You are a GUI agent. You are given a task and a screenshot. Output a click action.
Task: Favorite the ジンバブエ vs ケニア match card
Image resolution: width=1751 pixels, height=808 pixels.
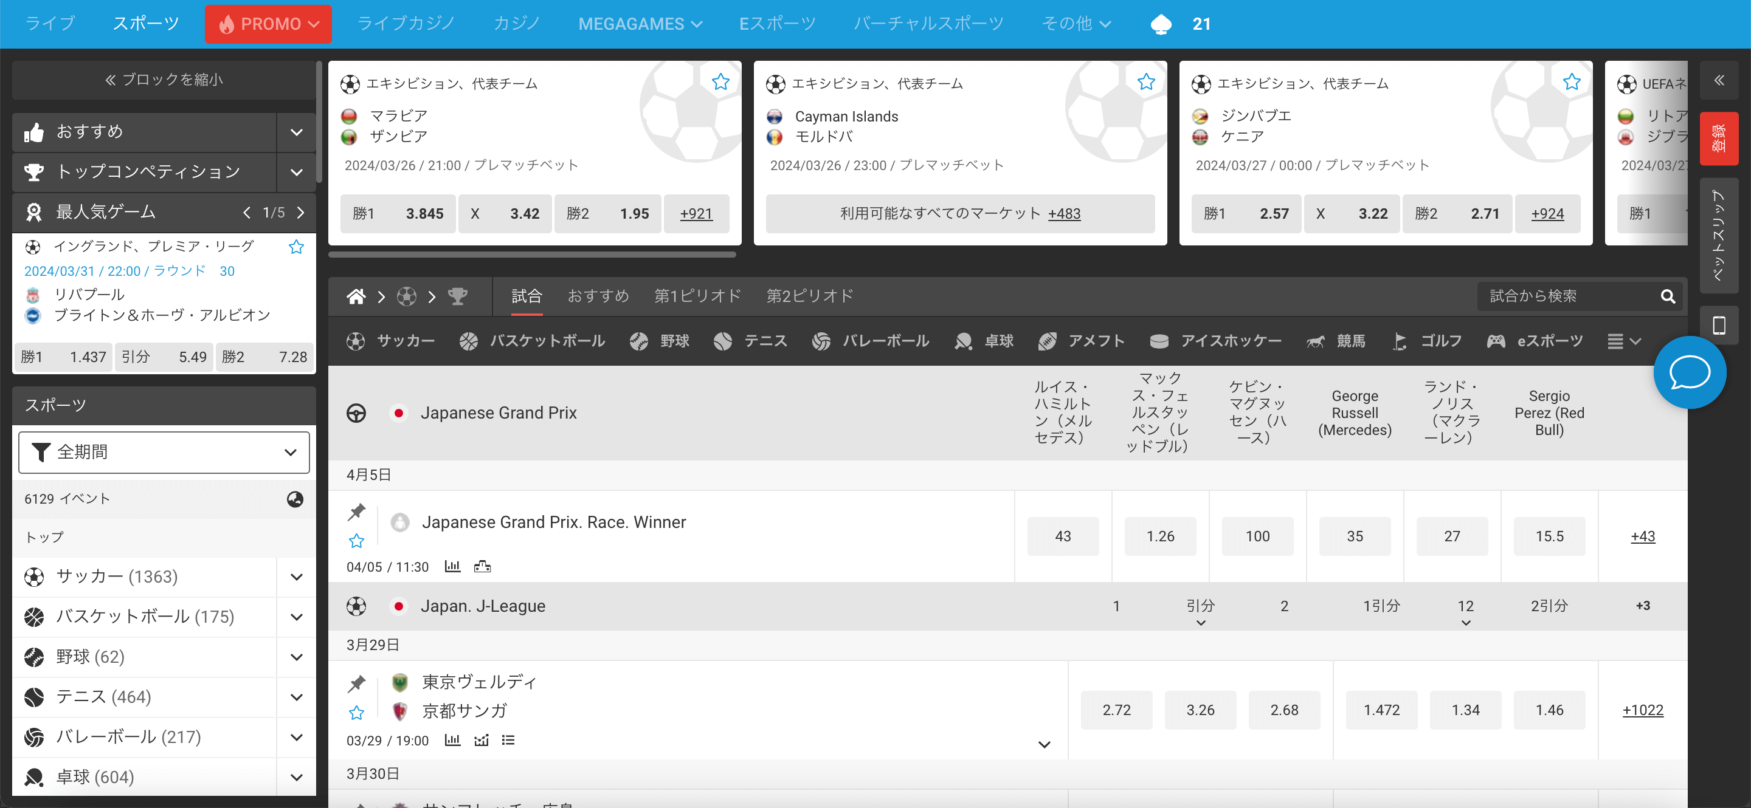point(1572,82)
